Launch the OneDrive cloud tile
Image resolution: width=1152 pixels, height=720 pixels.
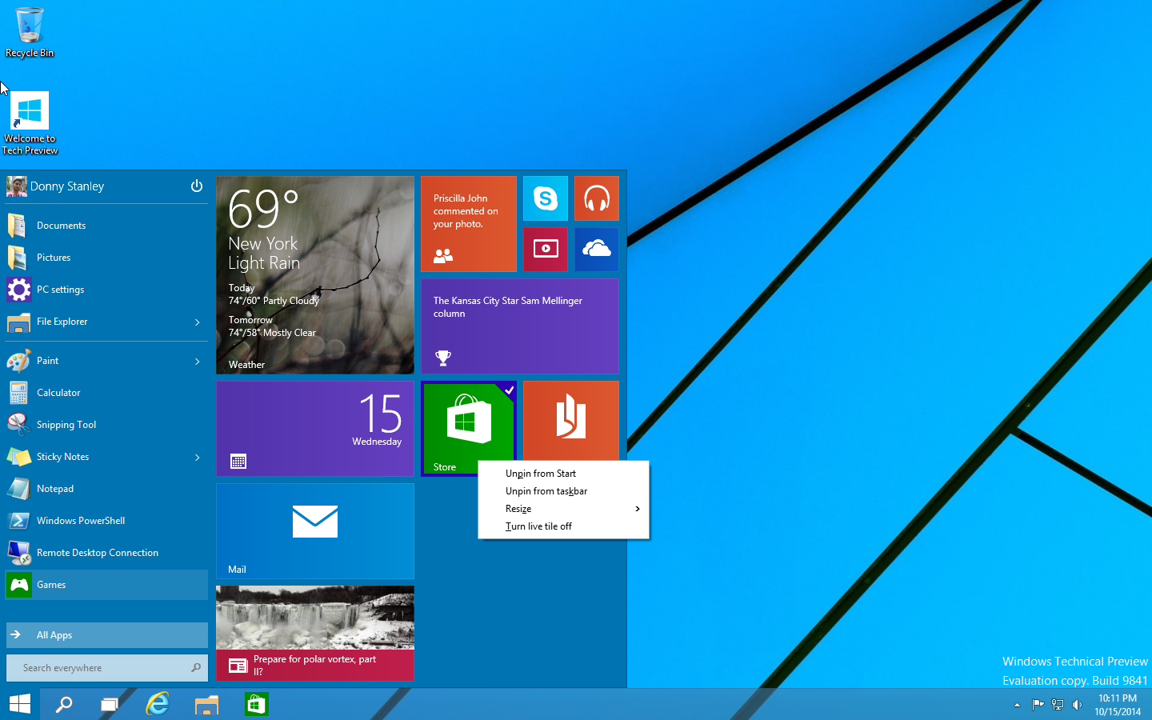pos(596,249)
